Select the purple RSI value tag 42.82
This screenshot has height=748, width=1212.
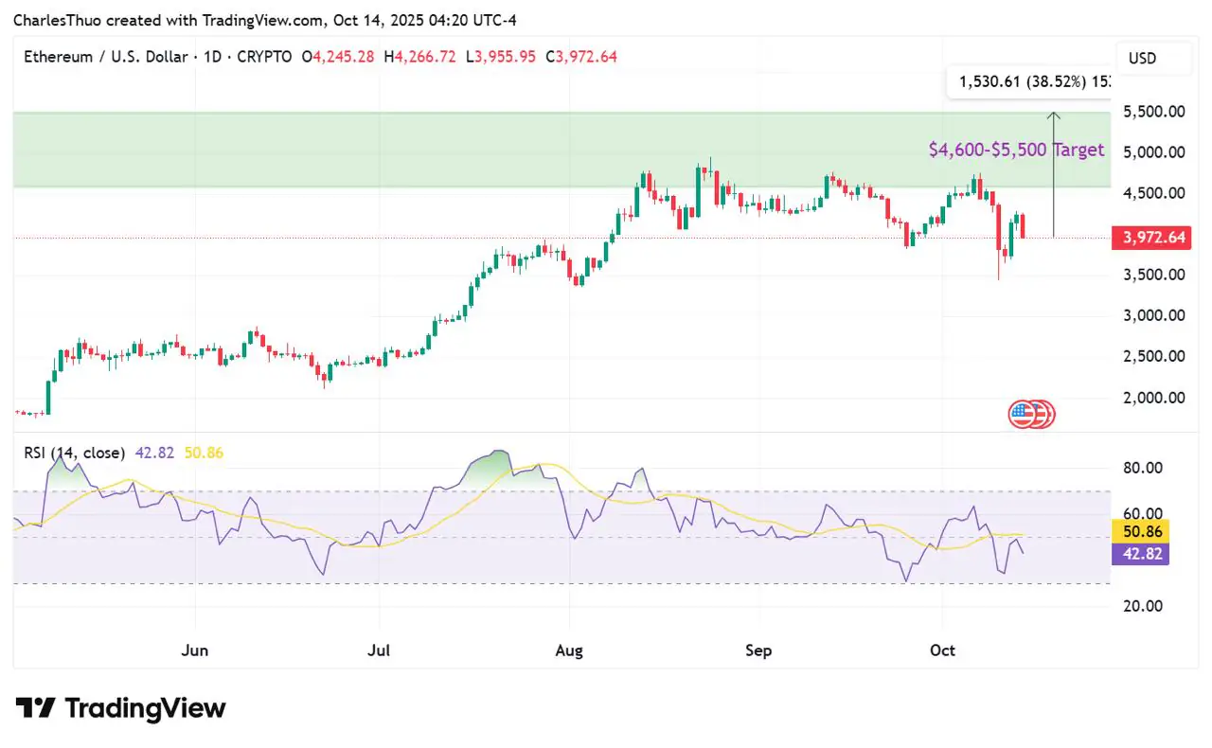[1140, 553]
